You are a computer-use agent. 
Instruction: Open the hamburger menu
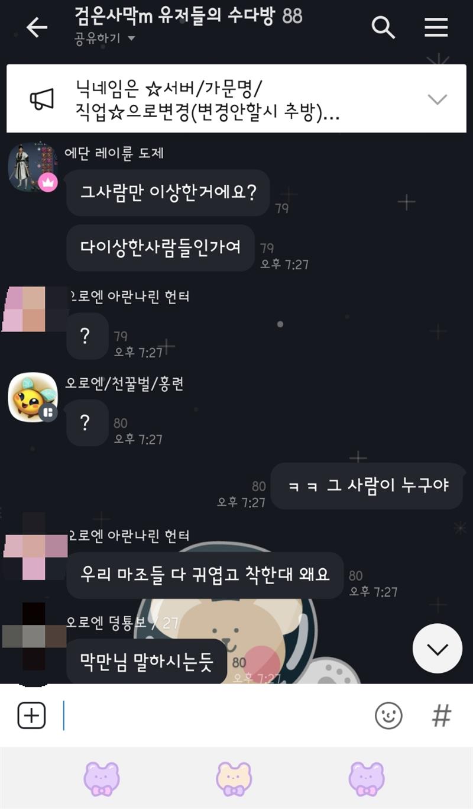pos(436,27)
